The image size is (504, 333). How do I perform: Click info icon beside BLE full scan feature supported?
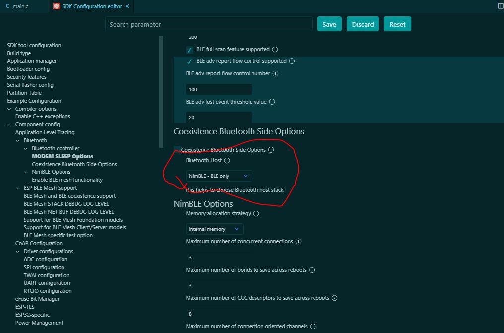click(275, 49)
